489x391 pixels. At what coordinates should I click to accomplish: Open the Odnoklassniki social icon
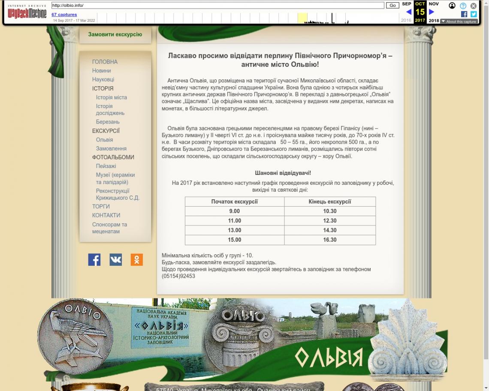(136, 259)
